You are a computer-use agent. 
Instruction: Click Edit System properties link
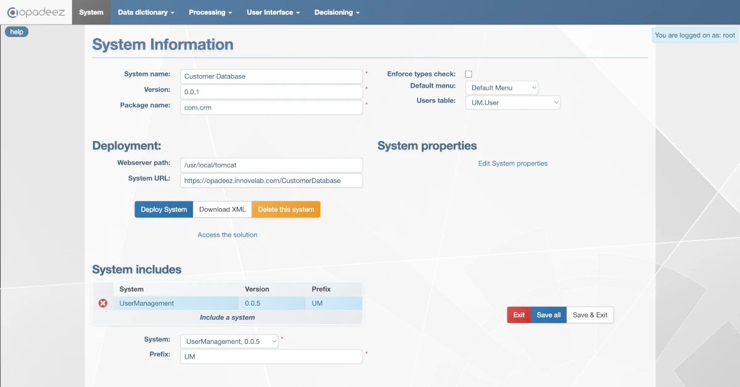coord(512,163)
